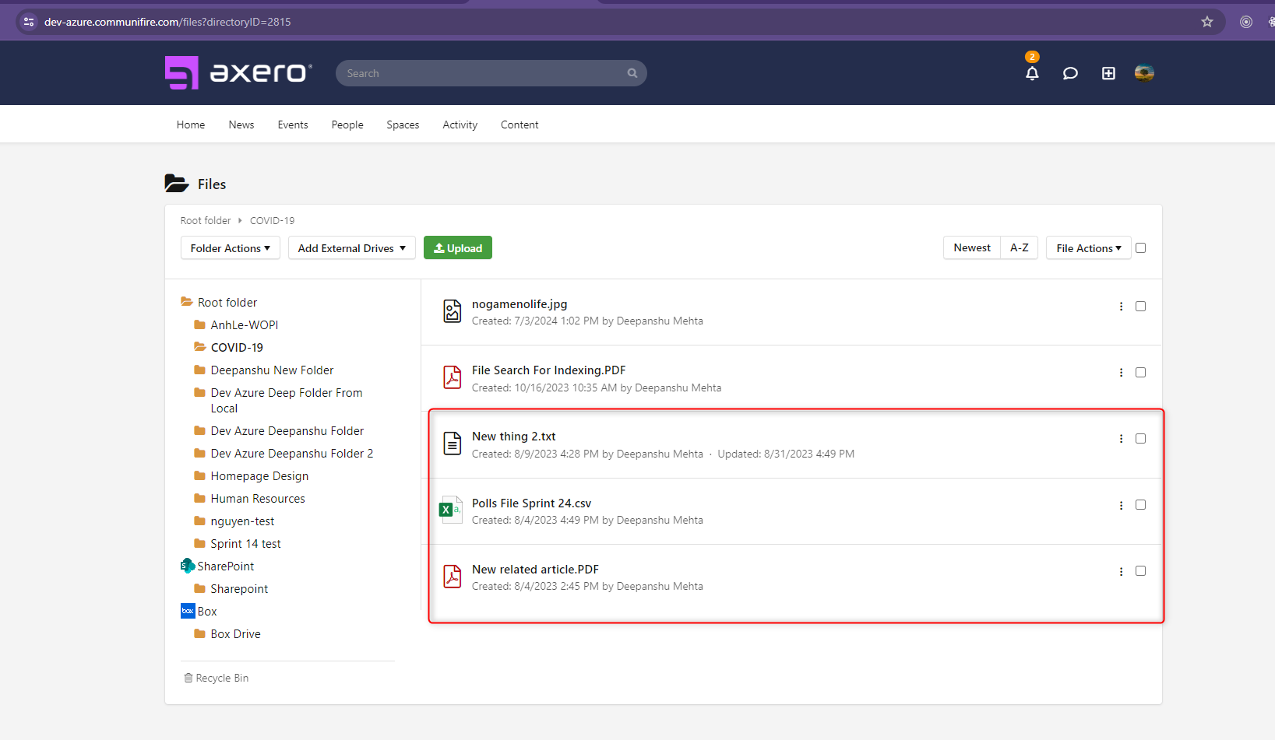The image size is (1275, 740).
Task: Check the box for New thing 2.txt
Action: (1141, 439)
